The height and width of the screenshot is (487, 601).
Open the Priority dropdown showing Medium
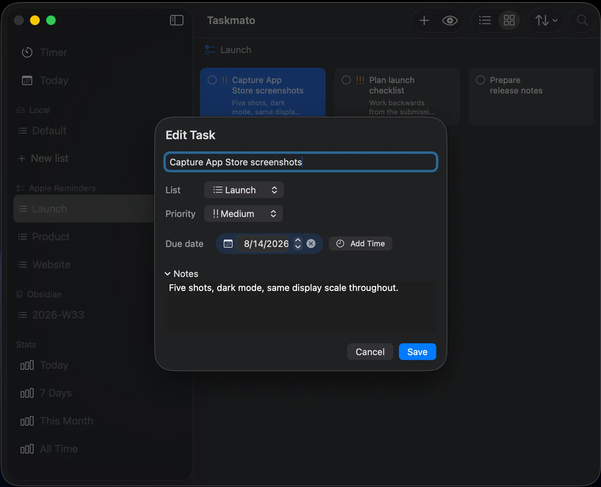click(x=244, y=213)
